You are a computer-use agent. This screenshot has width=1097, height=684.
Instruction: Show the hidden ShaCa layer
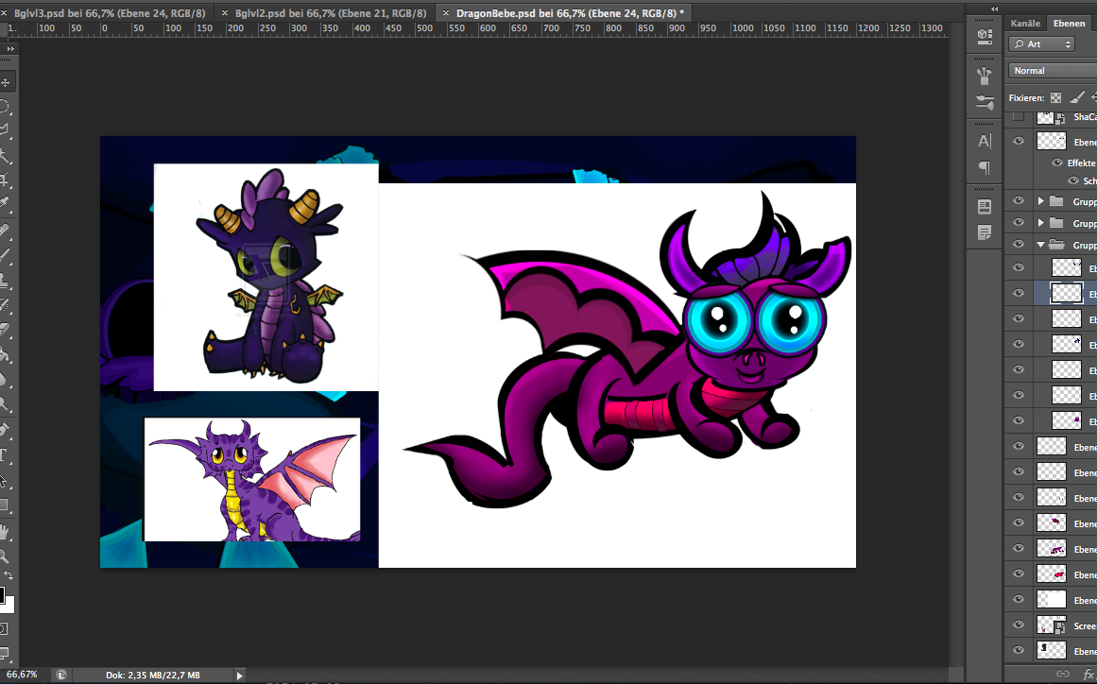pos(1019,117)
